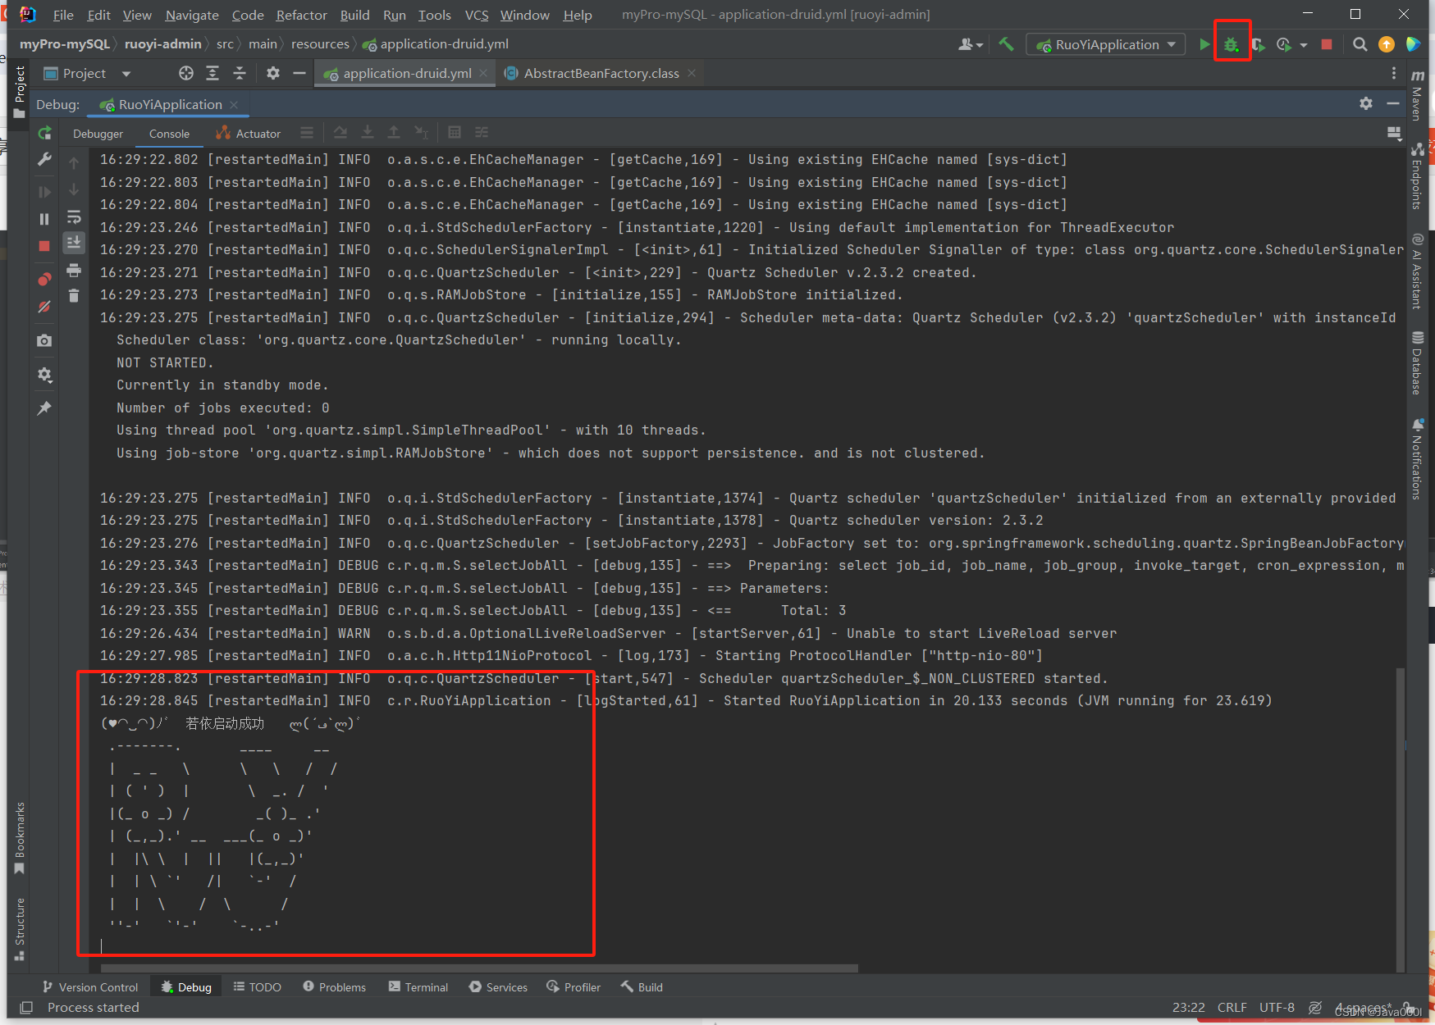Take a thread dump with the camera icon

pos(44,340)
